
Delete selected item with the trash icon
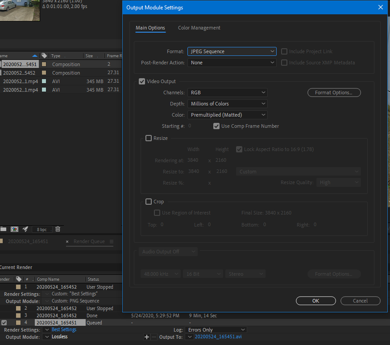(x=58, y=229)
